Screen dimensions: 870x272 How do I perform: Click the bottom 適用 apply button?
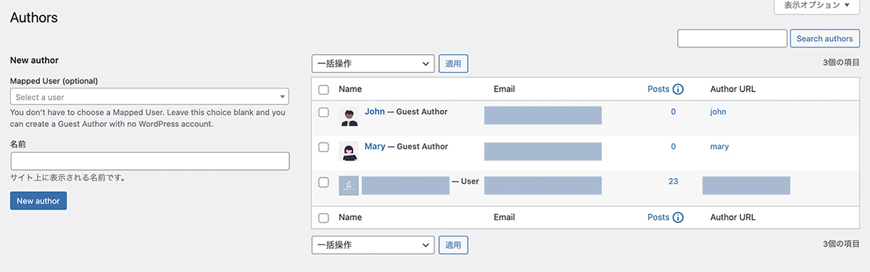(453, 245)
